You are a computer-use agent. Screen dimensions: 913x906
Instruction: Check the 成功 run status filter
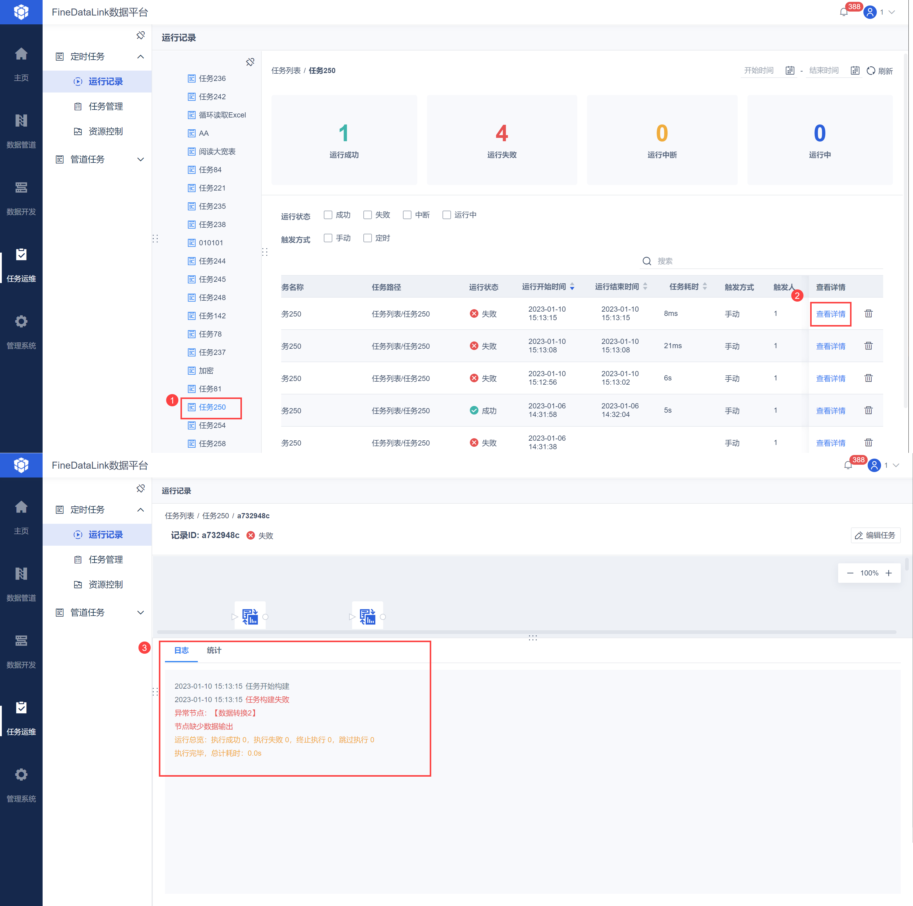(x=328, y=215)
